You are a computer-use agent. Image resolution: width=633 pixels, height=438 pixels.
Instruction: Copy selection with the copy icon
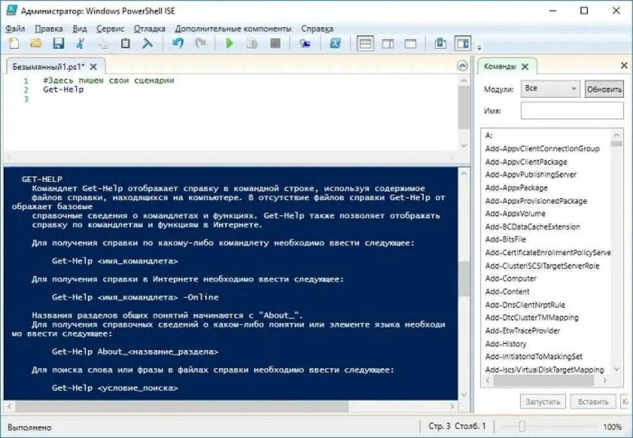[x=103, y=43]
